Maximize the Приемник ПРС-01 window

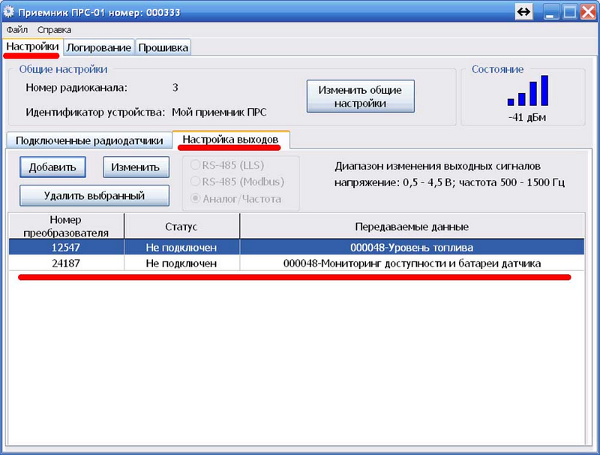click(x=569, y=12)
